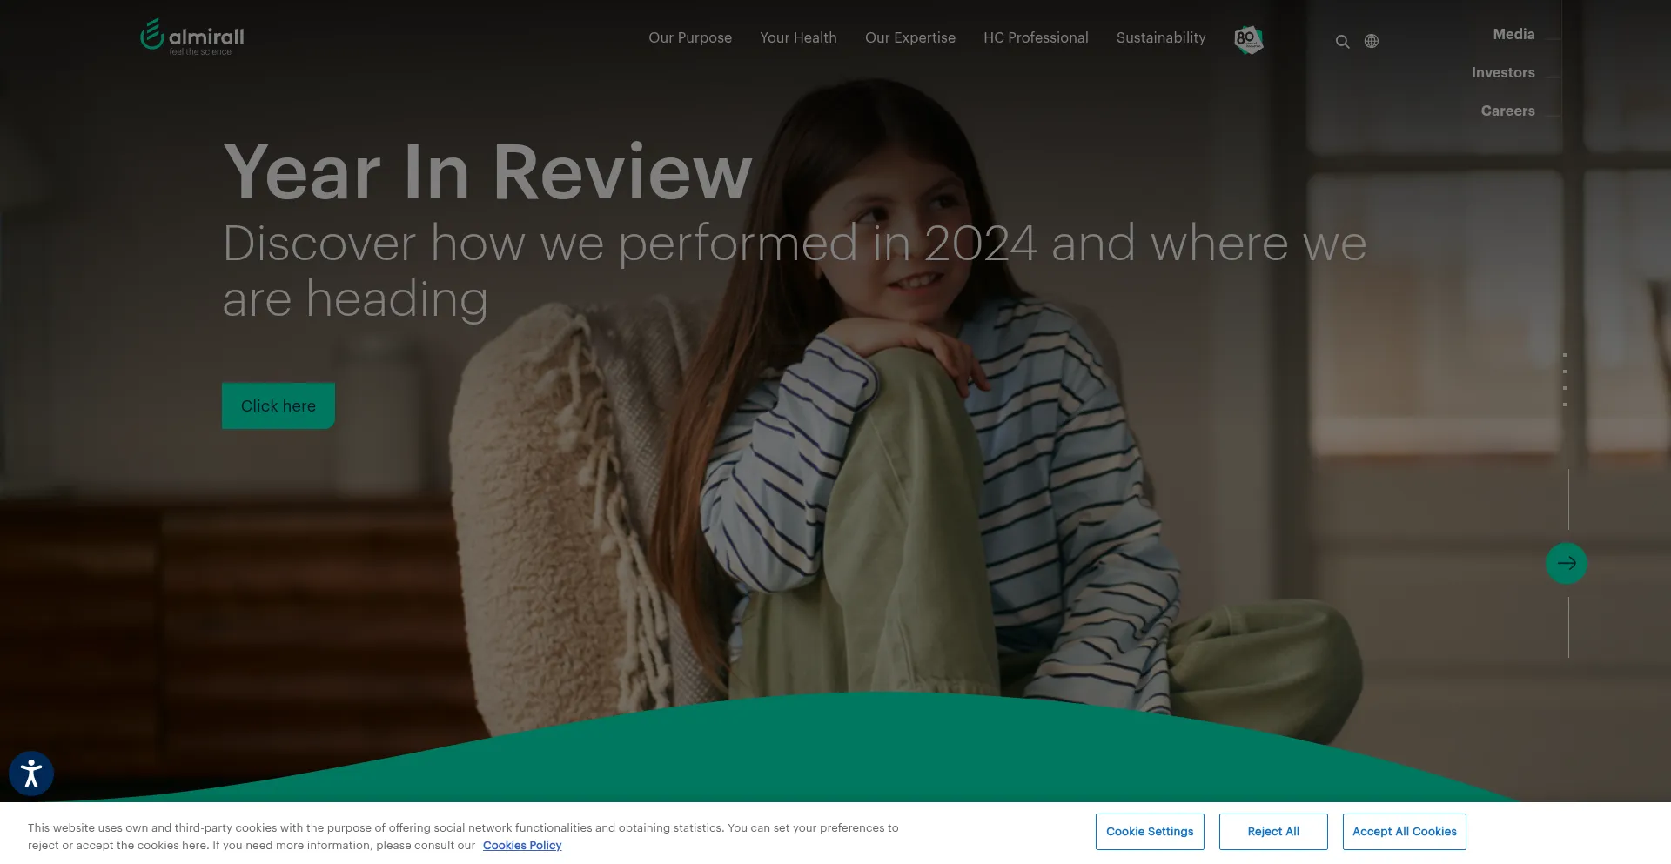Open the search magnifier icon
1671x864 pixels.
pyautogui.click(x=1343, y=42)
